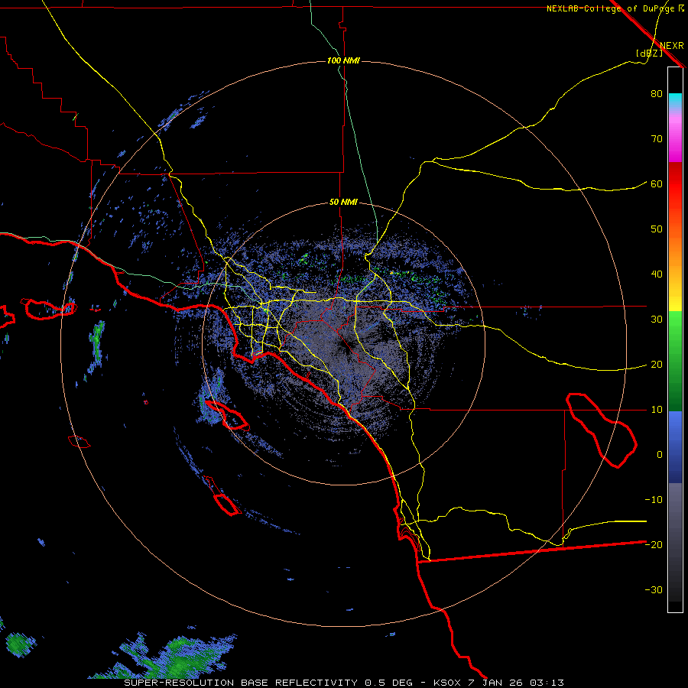Click the 80 value on dBZ scale
The image size is (688, 688).
(657, 94)
